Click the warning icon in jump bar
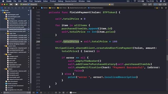 (x=157, y=8)
